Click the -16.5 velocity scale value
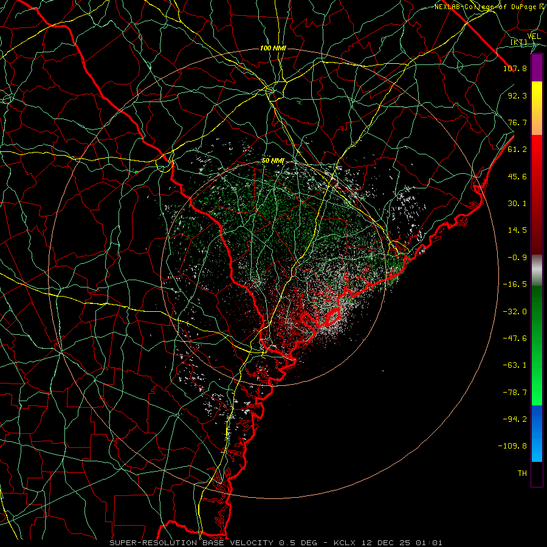Screen dimensions: 547x547 pos(515,284)
